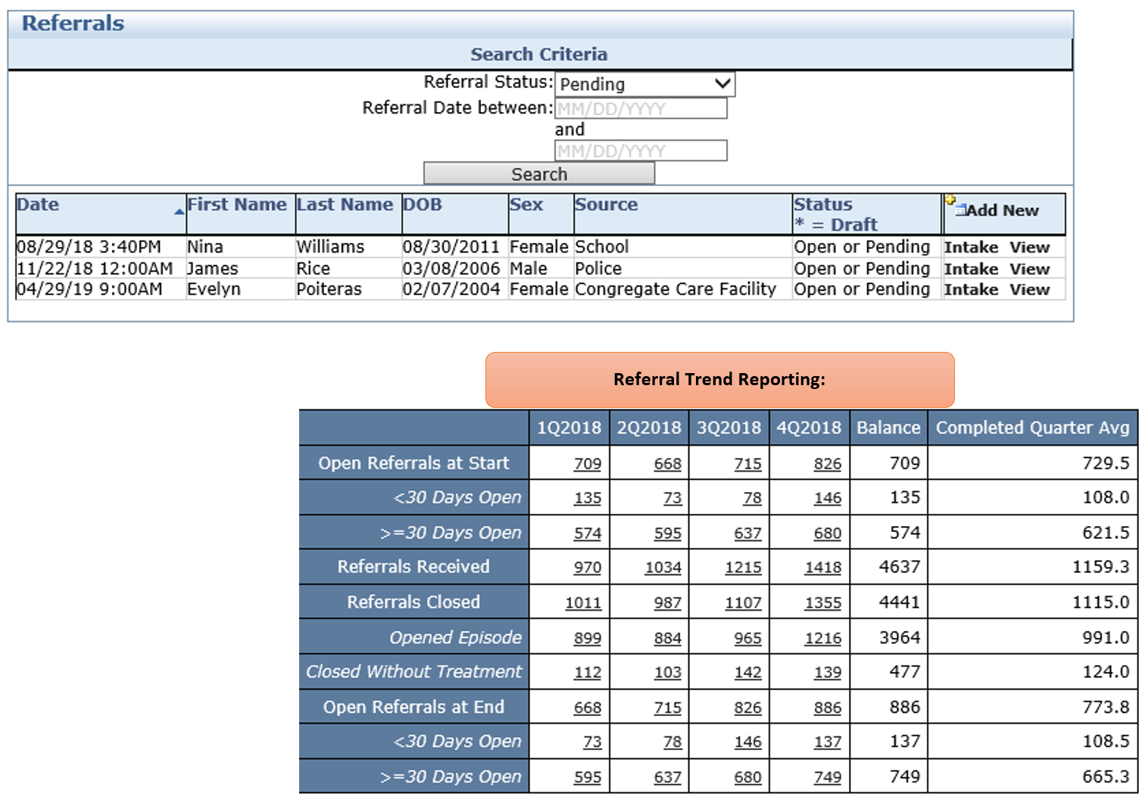Sort by the Sex column header
The image size is (1145, 806).
point(526,204)
